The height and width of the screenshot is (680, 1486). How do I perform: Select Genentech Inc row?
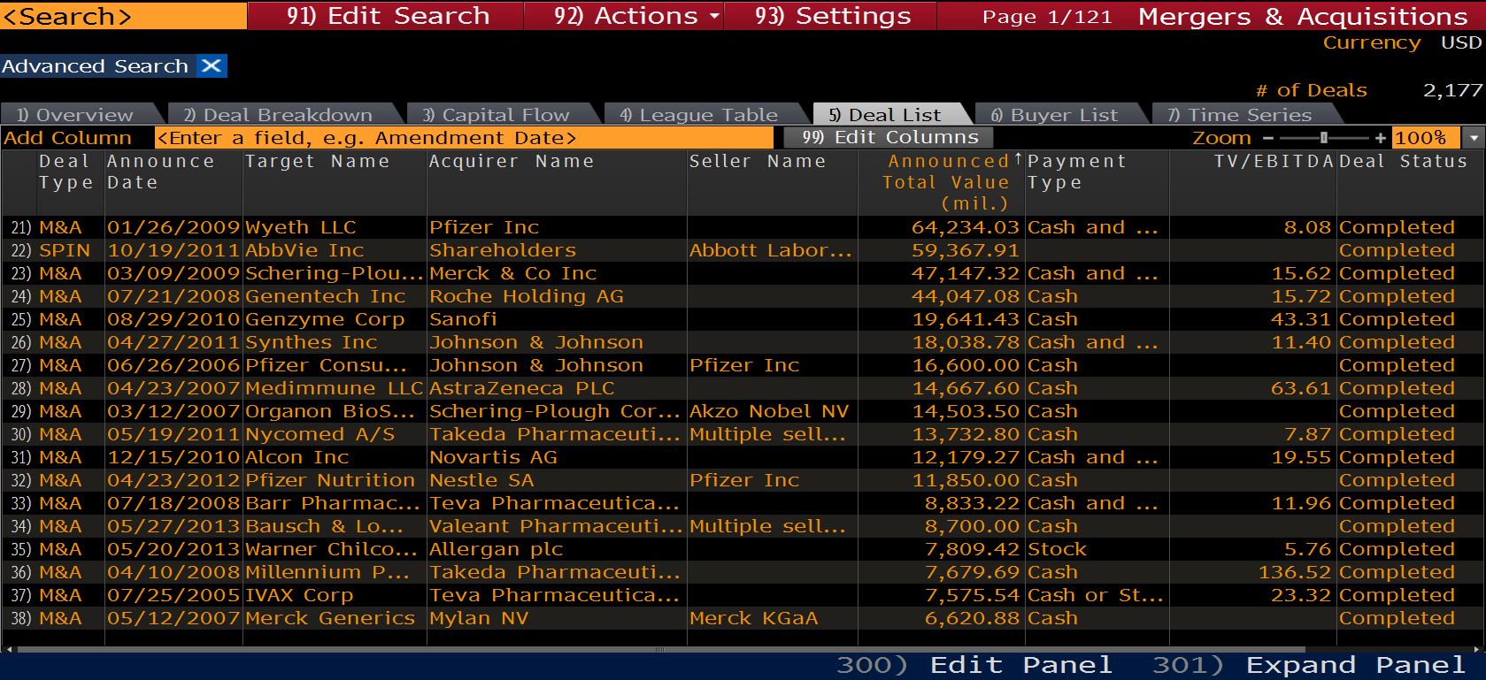743,296
